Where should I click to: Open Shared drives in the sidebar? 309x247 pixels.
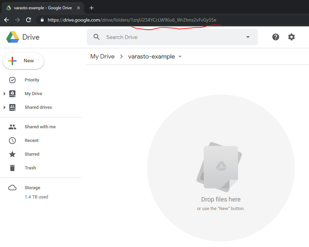click(38, 107)
